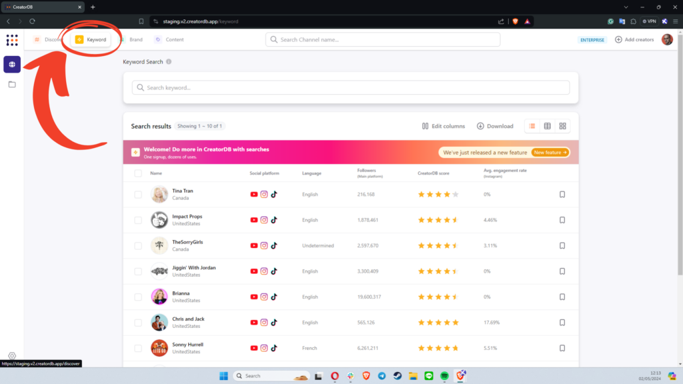Open browser VPN button
683x384 pixels.
(x=650, y=21)
